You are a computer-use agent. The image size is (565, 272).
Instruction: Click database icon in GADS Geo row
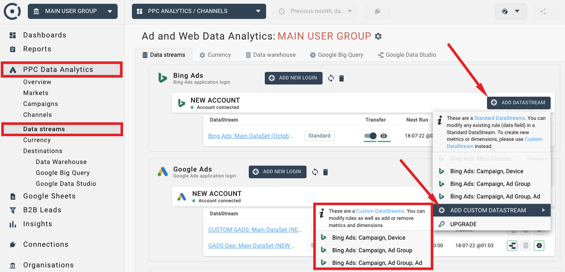(x=525, y=246)
